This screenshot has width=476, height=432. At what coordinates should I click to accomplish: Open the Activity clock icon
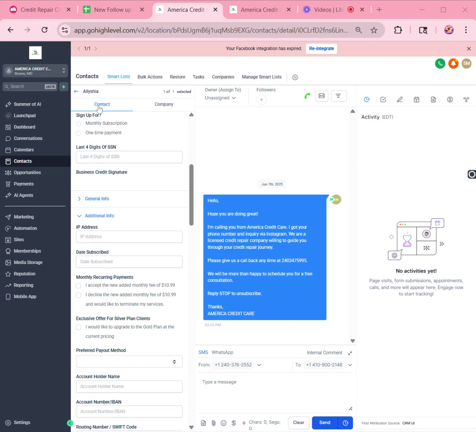(367, 100)
